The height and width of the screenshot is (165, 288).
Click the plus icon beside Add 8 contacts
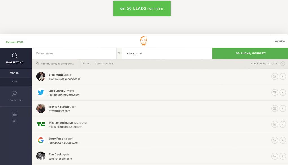point(283,64)
